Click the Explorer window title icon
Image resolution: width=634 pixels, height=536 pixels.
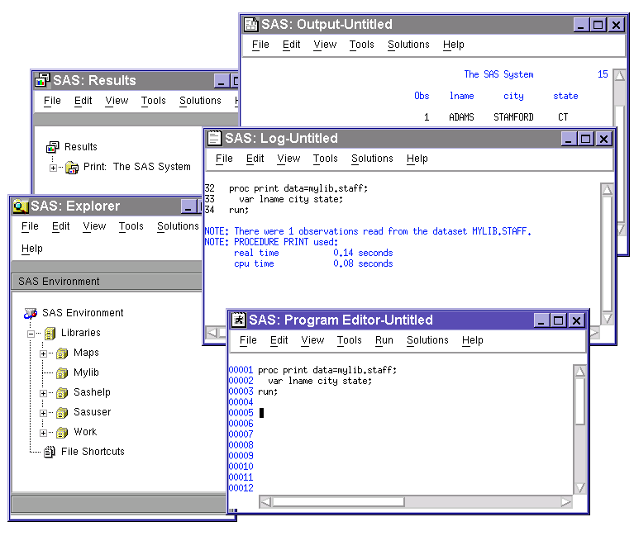pyautogui.click(x=20, y=206)
